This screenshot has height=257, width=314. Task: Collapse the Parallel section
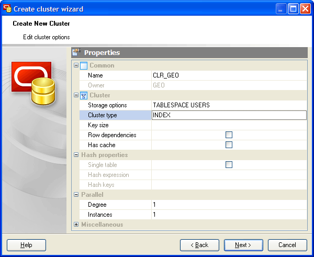point(76,195)
